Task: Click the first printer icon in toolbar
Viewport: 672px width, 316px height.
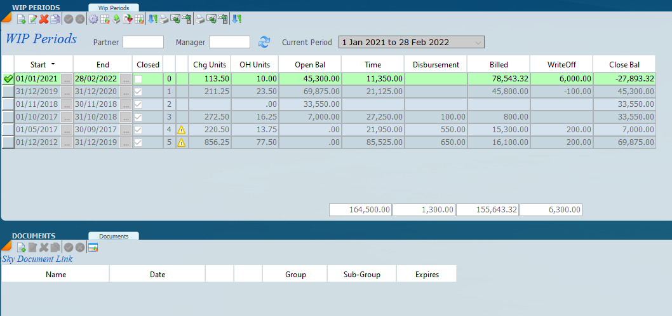Action: click(x=163, y=19)
